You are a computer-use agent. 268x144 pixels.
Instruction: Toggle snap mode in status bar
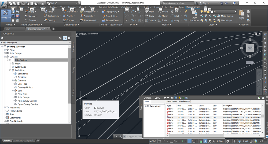point(164,141)
